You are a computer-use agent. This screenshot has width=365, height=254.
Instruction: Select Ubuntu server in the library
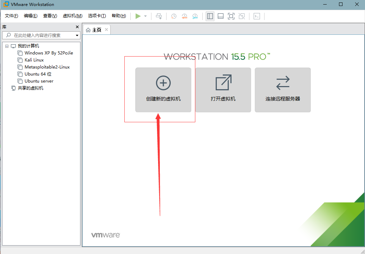pyautogui.click(x=39, y=81)
